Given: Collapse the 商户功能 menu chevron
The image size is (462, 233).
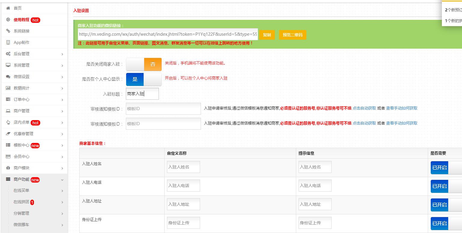Looking at the screenshot, I should (x=62, y=180).
